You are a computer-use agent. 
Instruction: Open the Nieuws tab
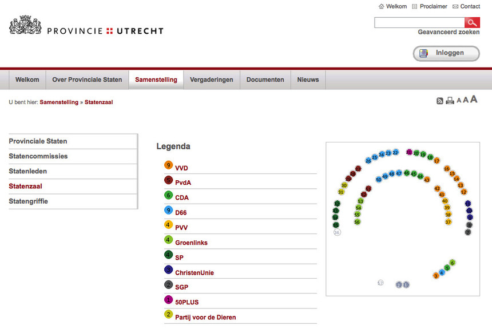click(x=308, y=80)
